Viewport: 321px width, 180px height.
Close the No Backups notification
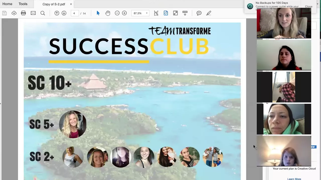pyautogui.click(x=308, y=6)
